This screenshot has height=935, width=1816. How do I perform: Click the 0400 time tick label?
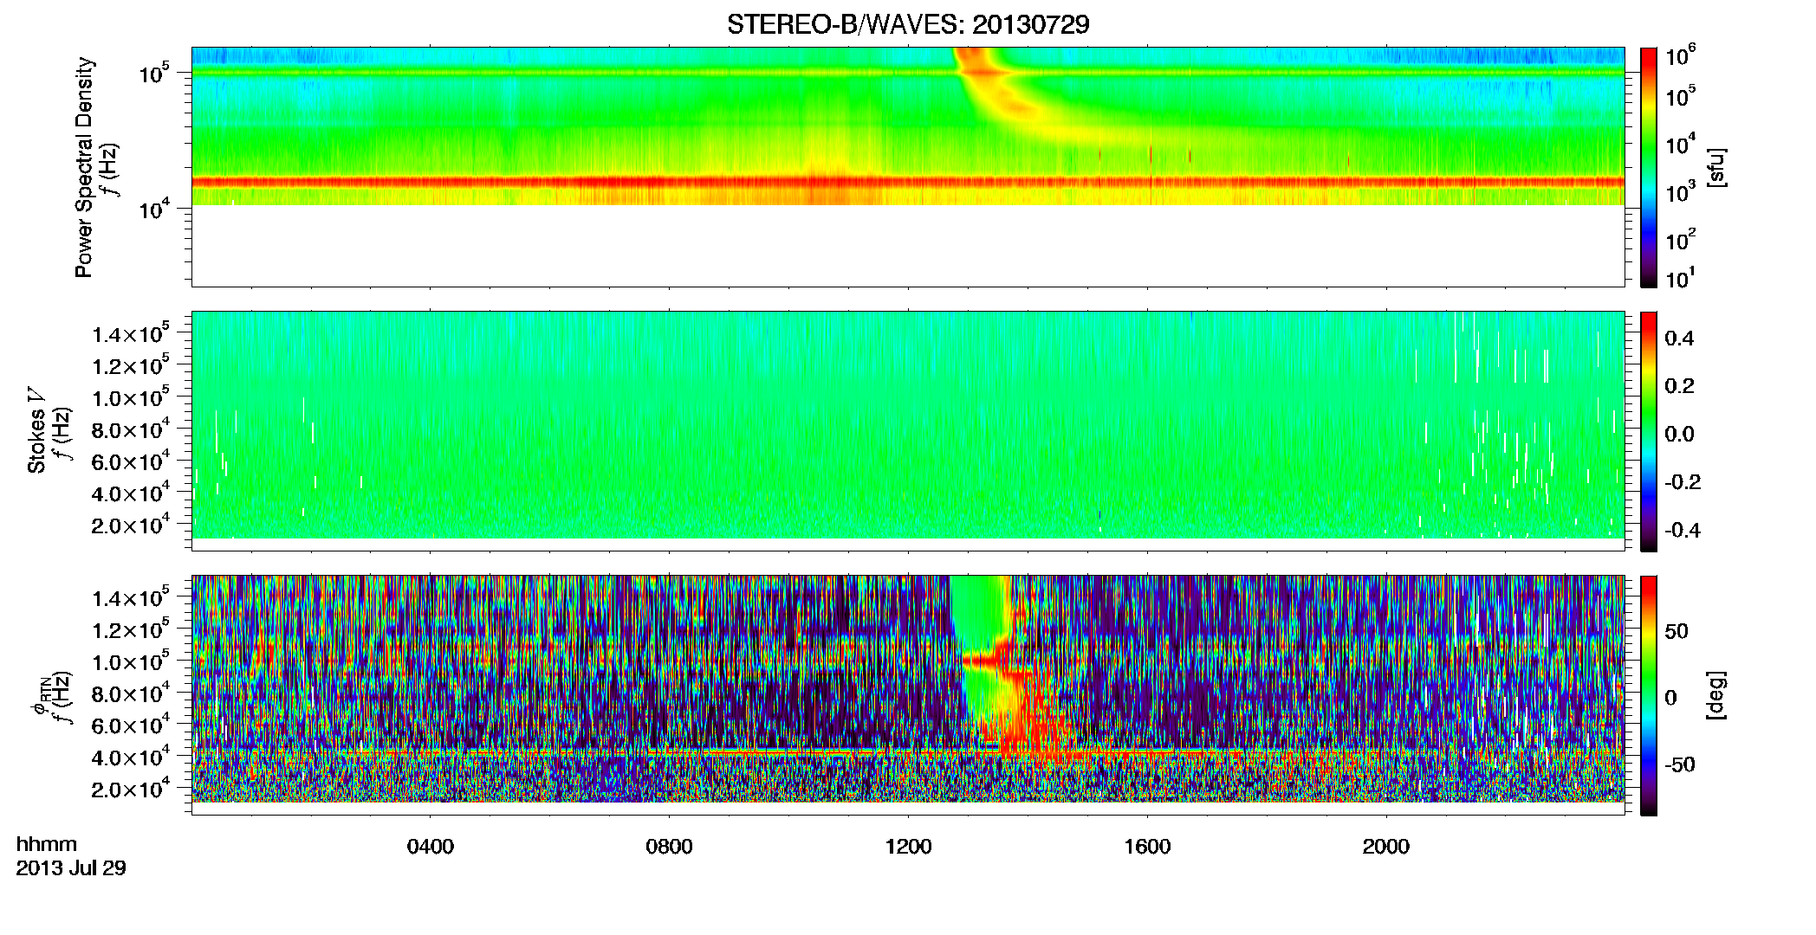431,847
